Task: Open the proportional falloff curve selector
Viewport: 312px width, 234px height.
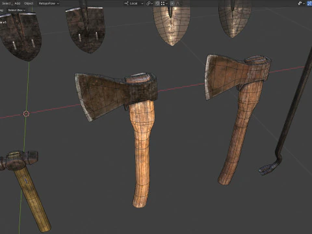Action: tap(178, 3)
